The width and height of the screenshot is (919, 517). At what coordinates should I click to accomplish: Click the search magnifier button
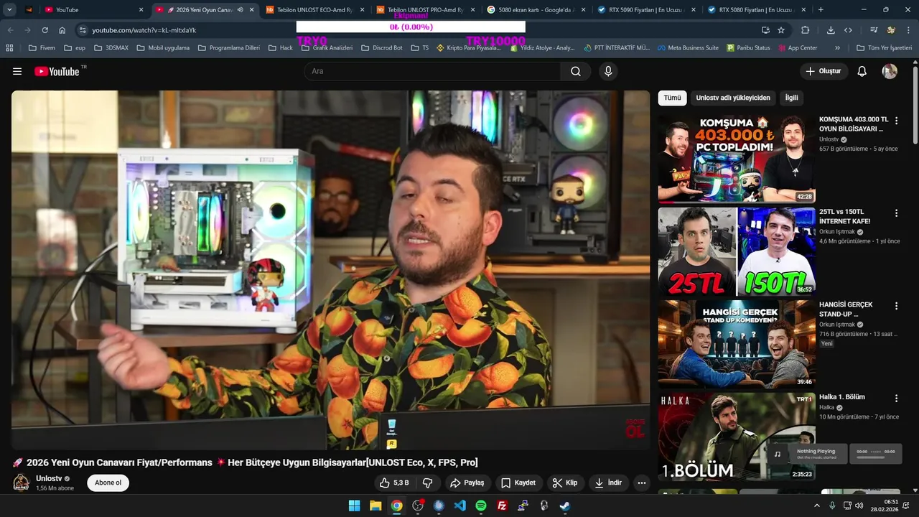pyautogui.click(x=576, y=71)
